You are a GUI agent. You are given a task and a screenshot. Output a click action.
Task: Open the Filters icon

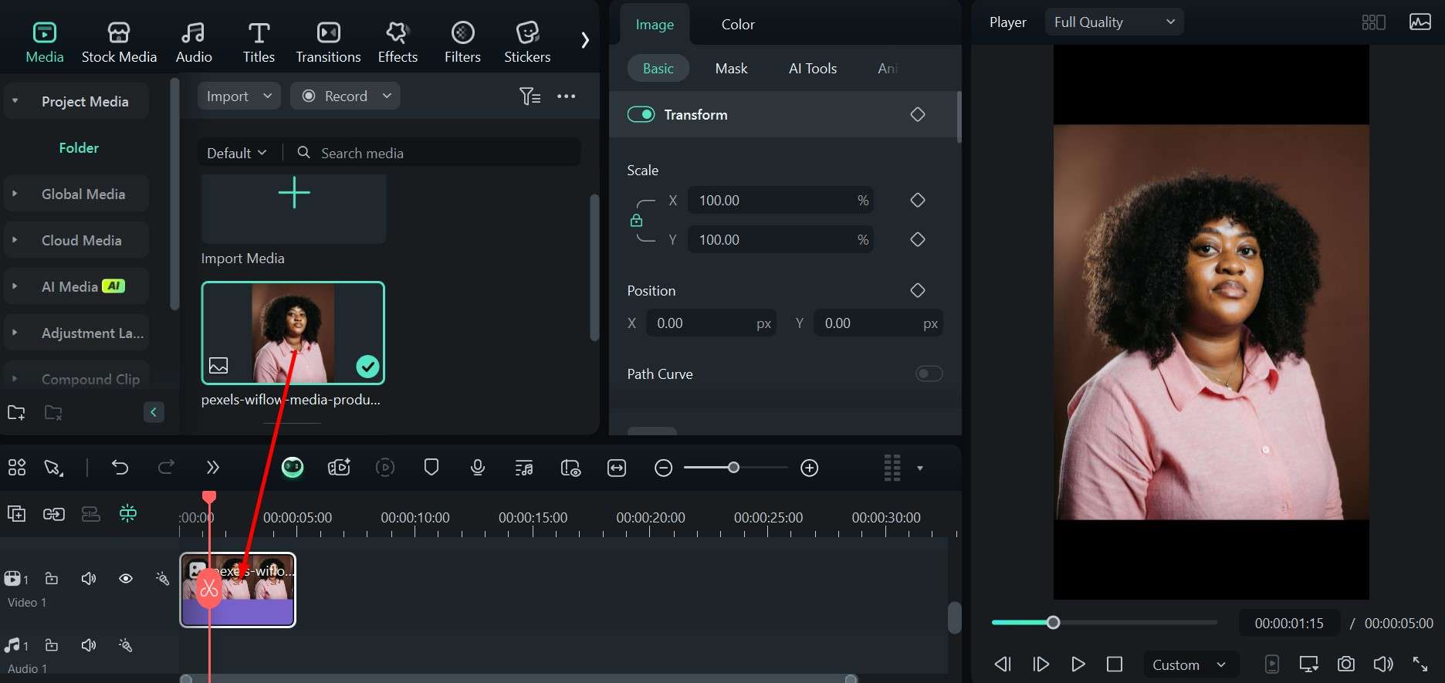(462, 32)
